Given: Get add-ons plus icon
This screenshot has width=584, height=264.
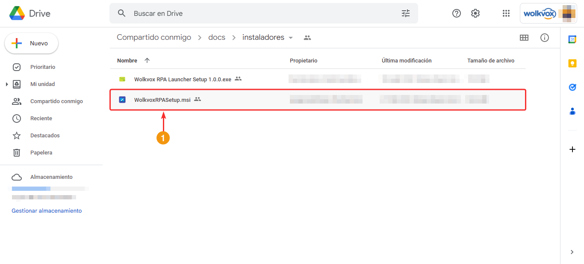Looking at the screenshot, I should pos(572,149).
